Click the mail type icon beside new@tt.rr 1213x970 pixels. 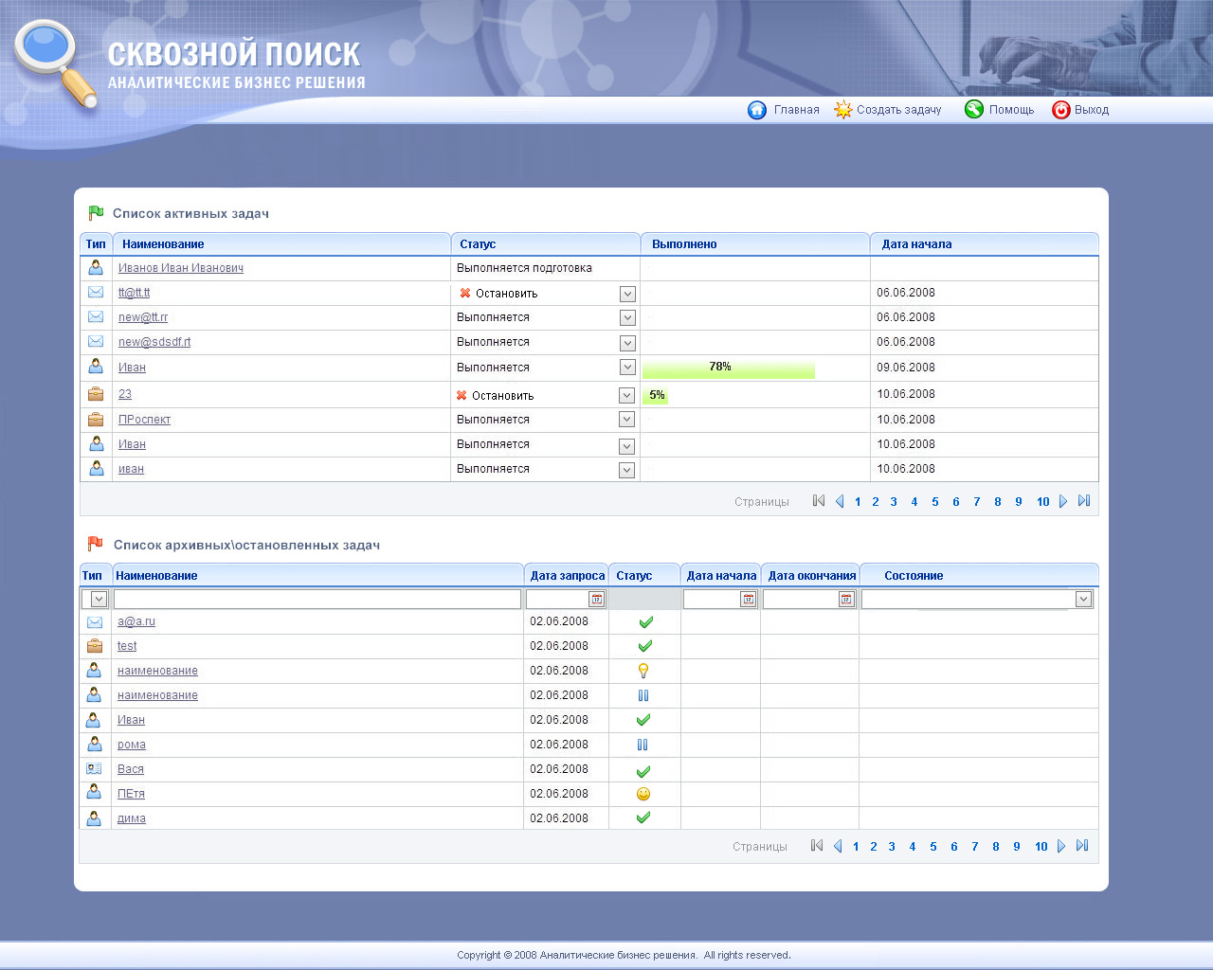click(96, 317)
